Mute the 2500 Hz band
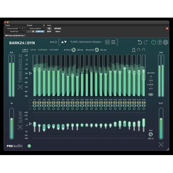The height and width of the screenshot is (173, 173). tap(101, 106)
